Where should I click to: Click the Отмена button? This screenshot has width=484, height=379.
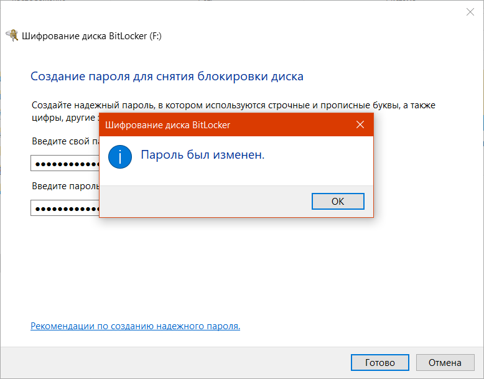pyautogui.click(x=445, y=363)
